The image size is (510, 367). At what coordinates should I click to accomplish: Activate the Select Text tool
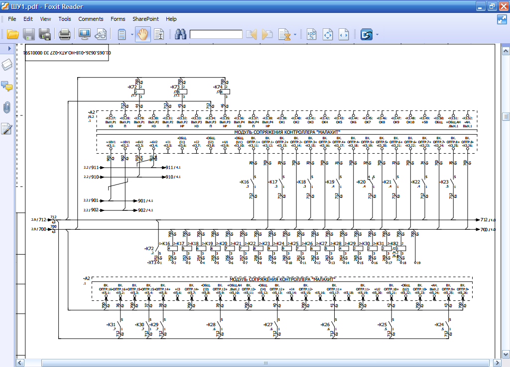coord(159,34)
